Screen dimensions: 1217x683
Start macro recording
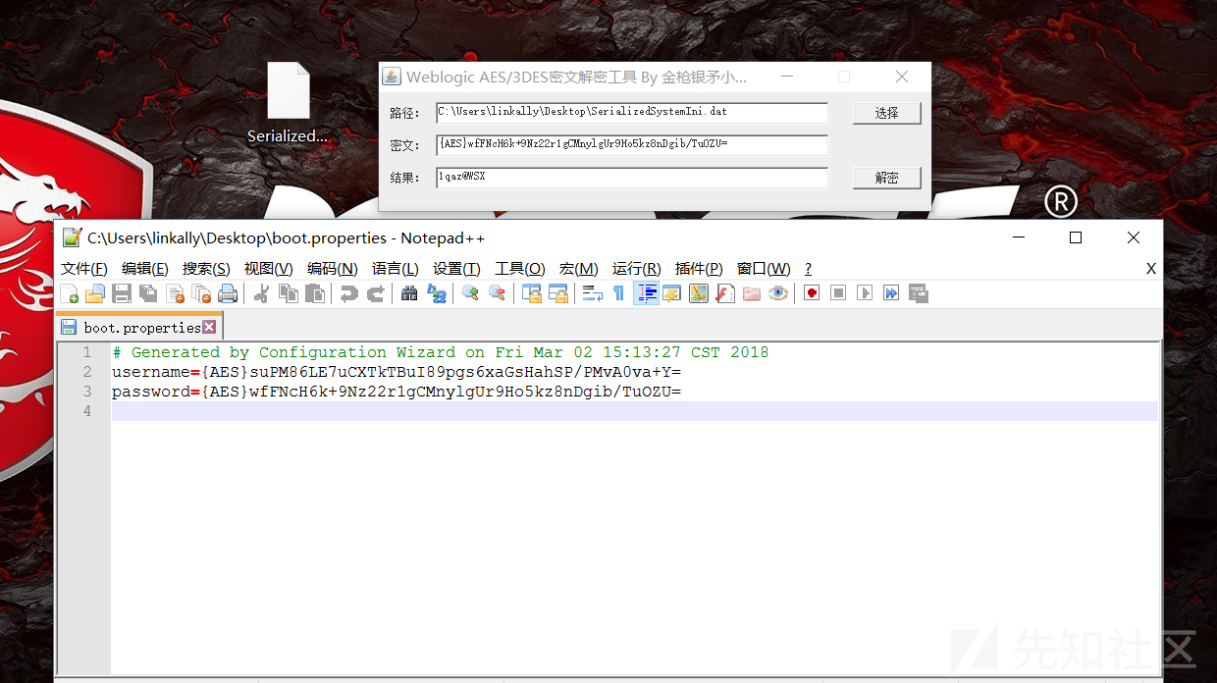pos(812,293)
